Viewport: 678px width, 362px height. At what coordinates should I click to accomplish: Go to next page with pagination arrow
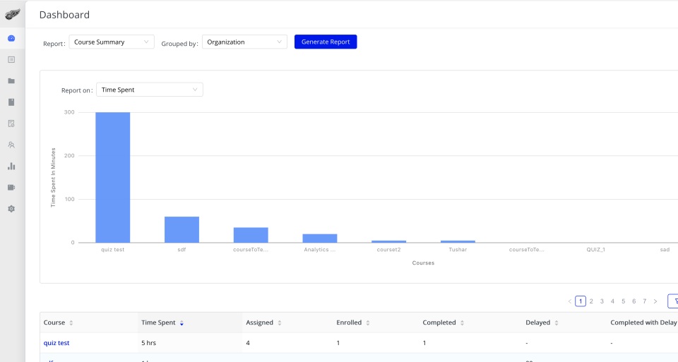click(655, 301)
